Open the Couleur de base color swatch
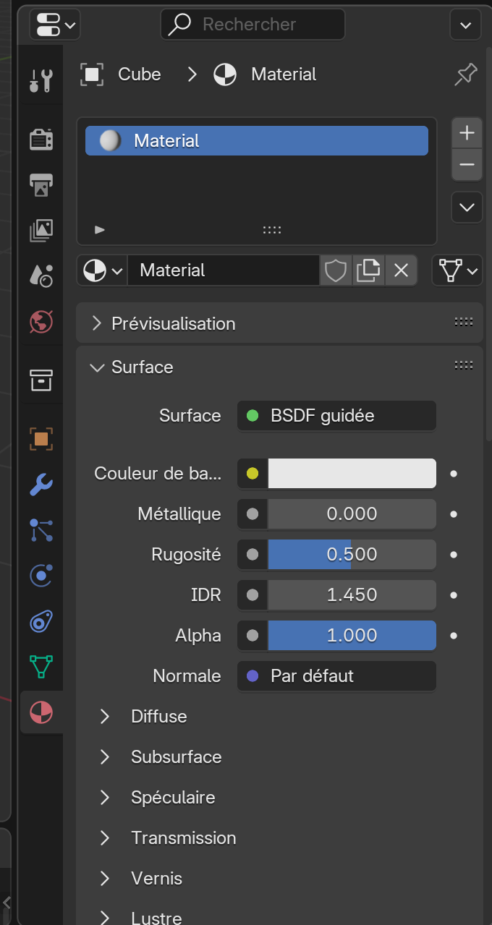492x925 pixels. coord(352,474)
